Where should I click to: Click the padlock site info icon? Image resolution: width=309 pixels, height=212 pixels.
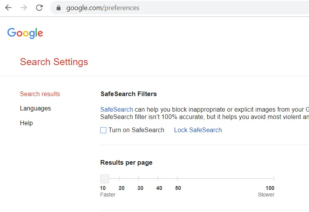tap(59, 8)
